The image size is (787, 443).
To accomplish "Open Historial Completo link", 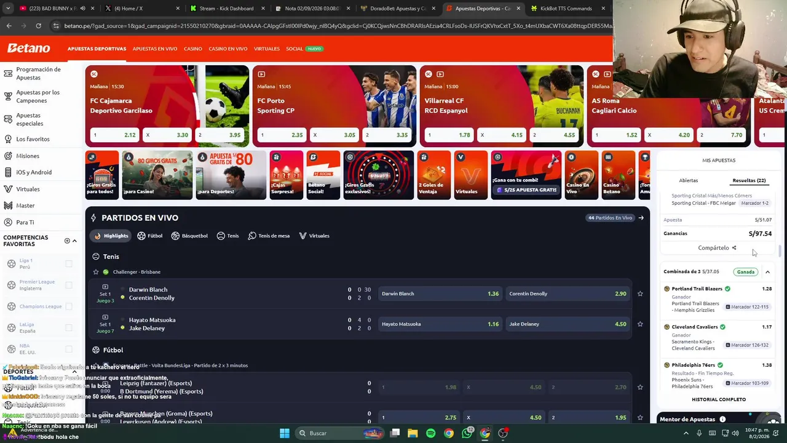I will click(x=719, y=399).
